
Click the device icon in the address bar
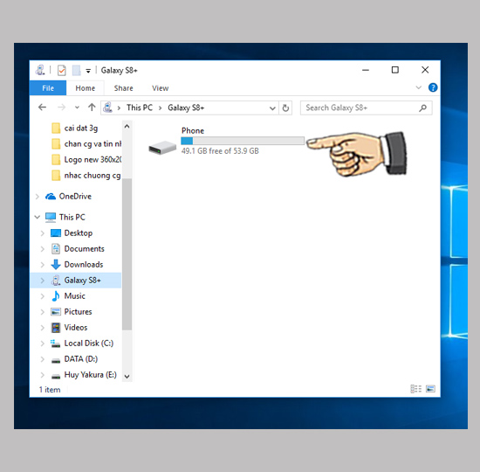click(x=107, y=108)
